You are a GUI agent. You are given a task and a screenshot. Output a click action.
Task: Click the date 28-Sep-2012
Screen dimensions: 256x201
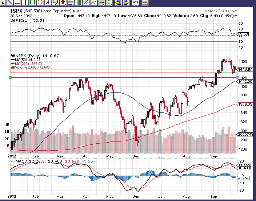tap(21, 16)
